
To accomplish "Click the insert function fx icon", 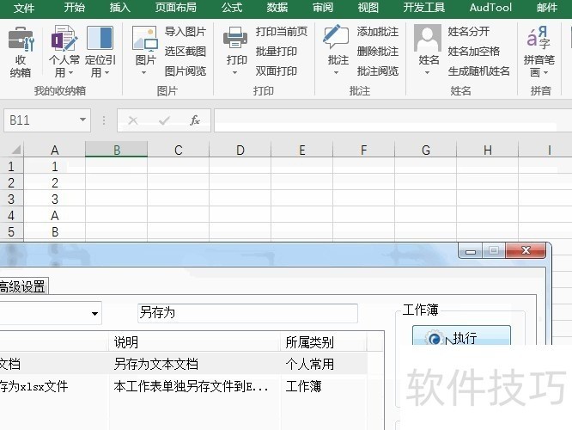I will (x=195, y=120).
